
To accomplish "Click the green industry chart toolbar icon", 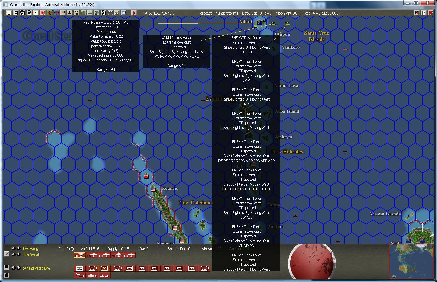I will pyautogui.click(x=83, y=13).
